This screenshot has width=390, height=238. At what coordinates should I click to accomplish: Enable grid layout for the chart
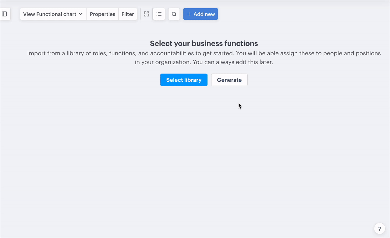tap(146, 14)
